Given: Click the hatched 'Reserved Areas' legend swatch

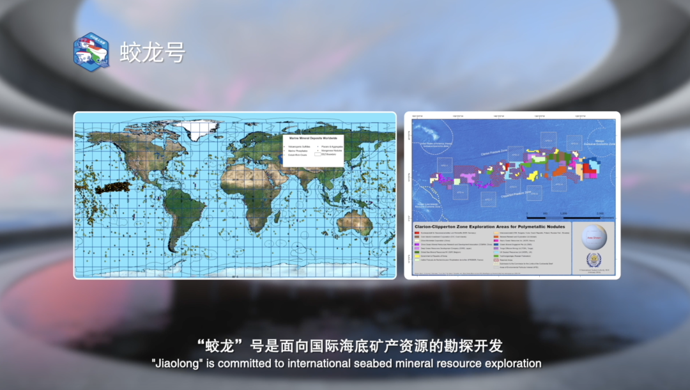Looking at the screenshot, I should pyautogui.click(x=496, y=260).
